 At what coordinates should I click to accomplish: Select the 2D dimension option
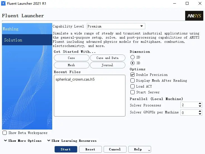pos(132,57)
